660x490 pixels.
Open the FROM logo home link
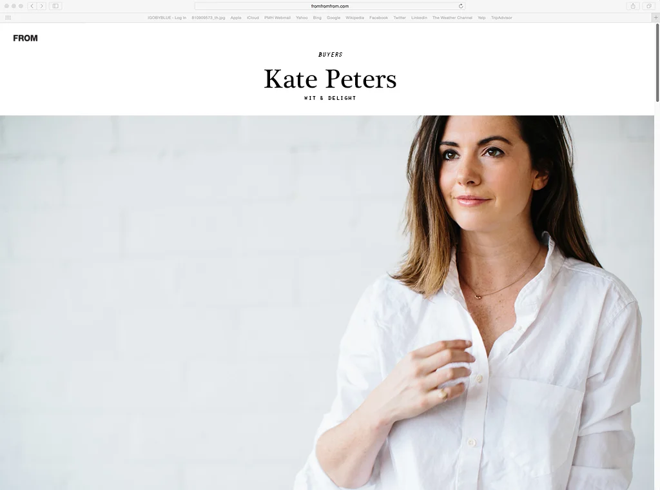pos(25,38)
